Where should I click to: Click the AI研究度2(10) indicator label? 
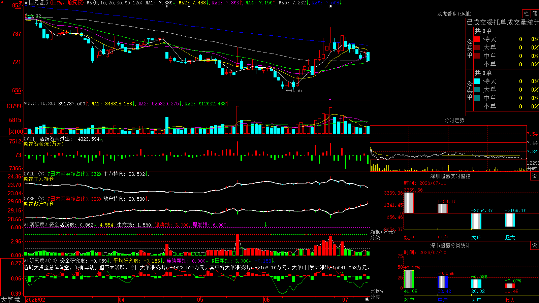coord(40,261)
